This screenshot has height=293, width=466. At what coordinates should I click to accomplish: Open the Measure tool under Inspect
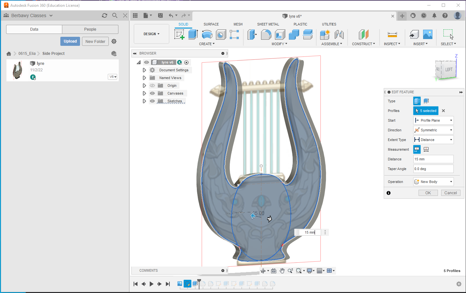(392, 34)
